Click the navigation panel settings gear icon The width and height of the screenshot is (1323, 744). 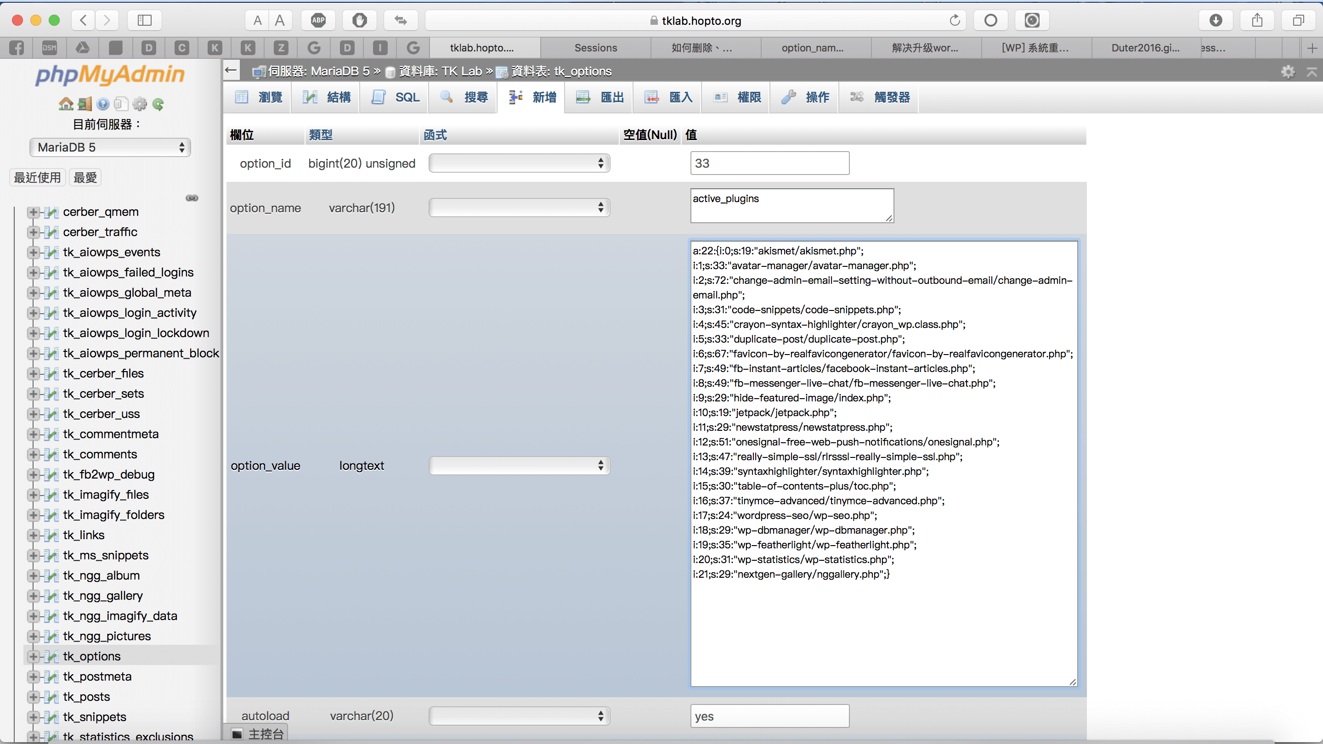(140, 104)
